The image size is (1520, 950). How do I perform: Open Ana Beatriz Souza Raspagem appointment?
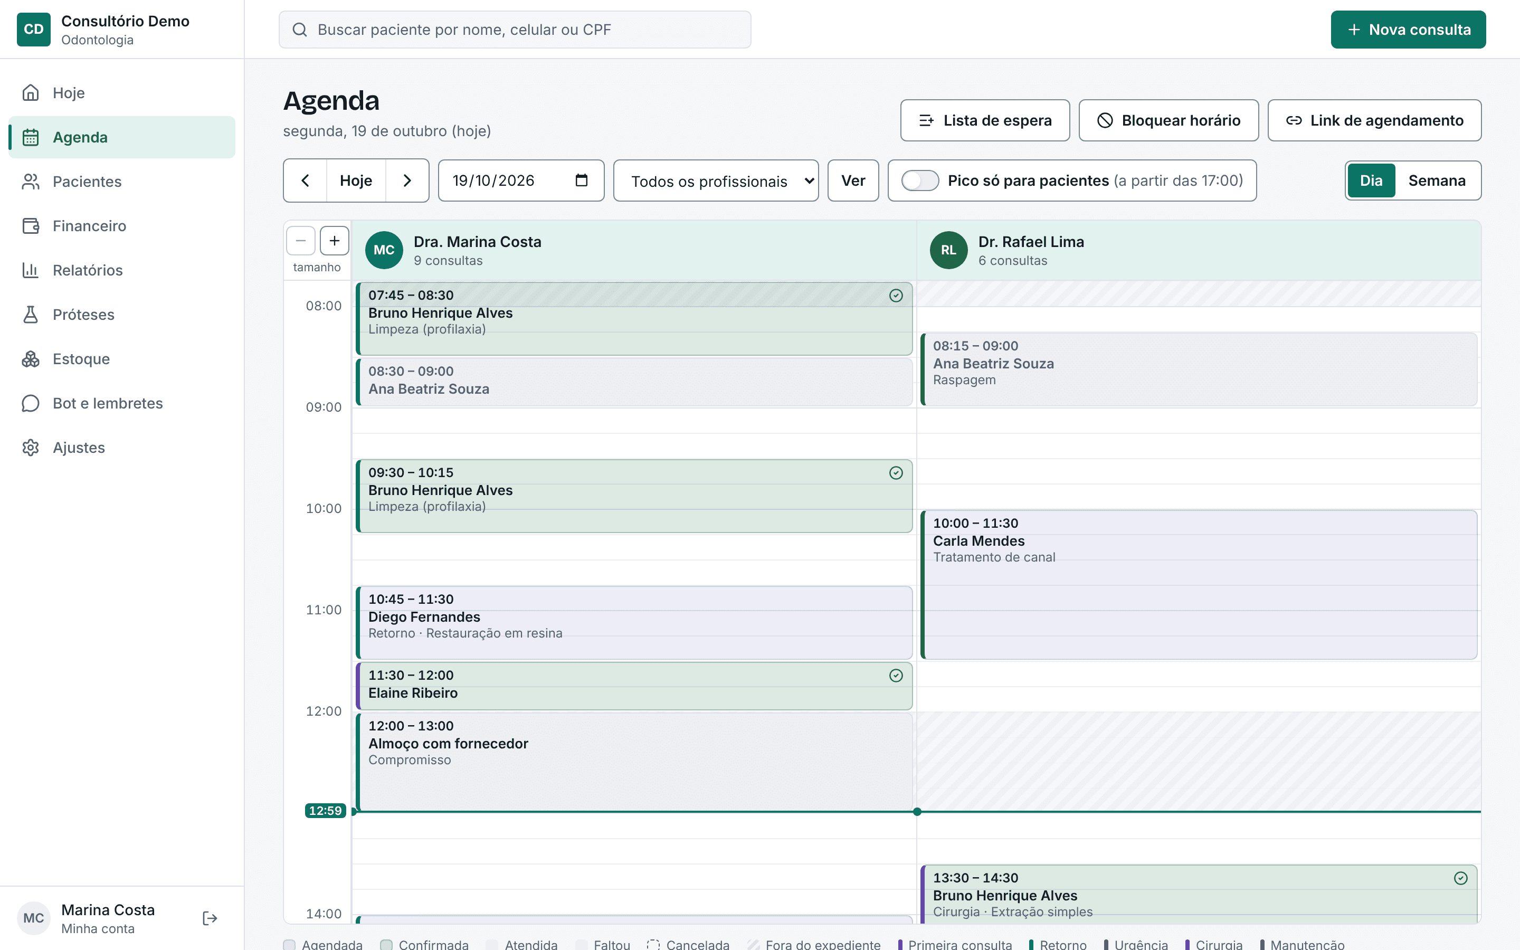[x=1199, y=369]
